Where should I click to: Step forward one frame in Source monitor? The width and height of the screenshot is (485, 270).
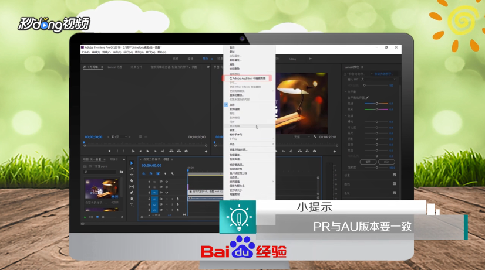155,151
